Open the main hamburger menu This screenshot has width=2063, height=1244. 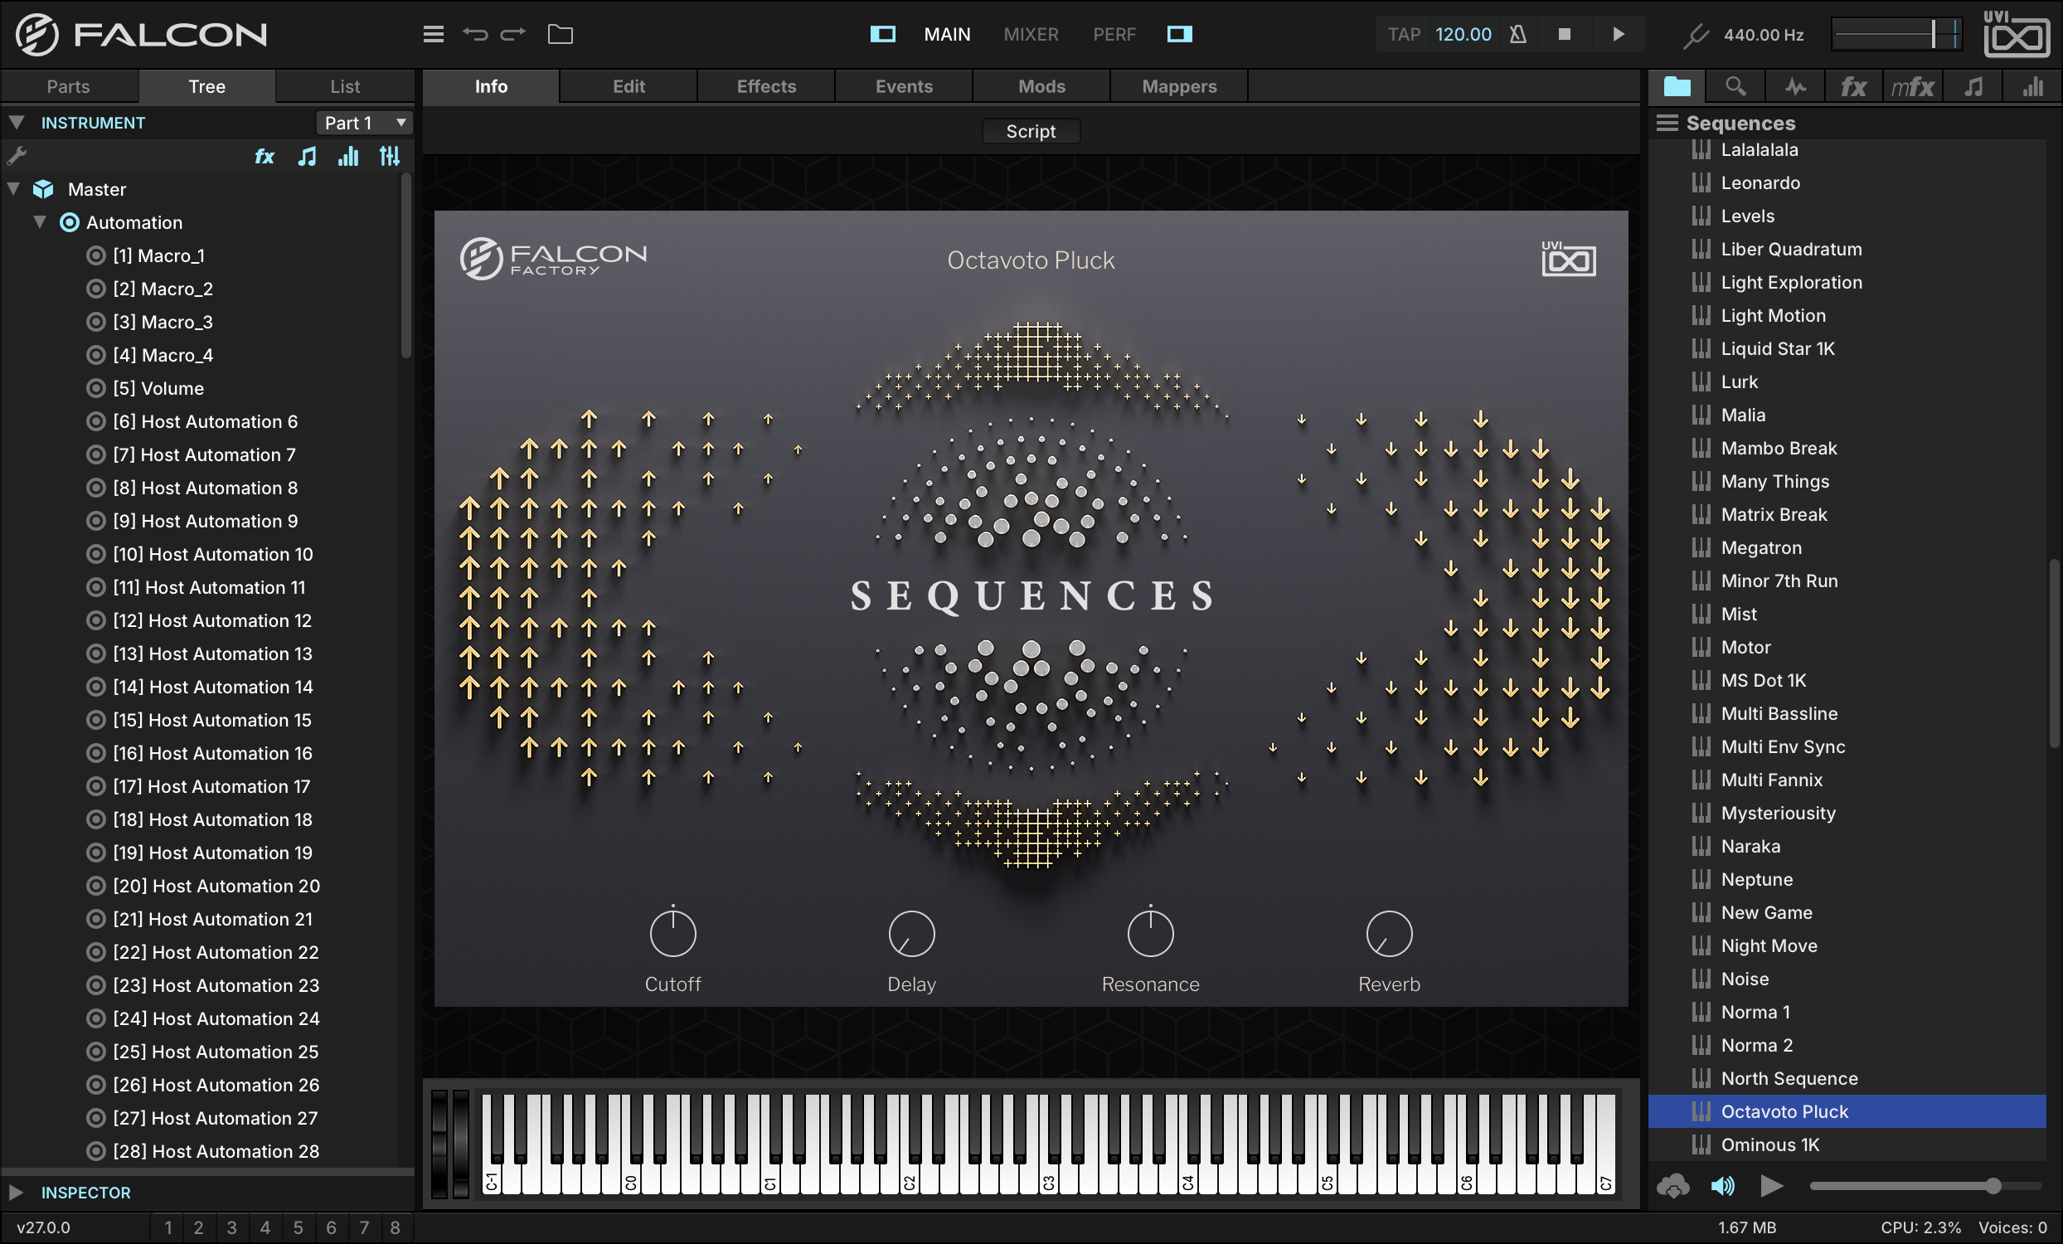(433, 34)
